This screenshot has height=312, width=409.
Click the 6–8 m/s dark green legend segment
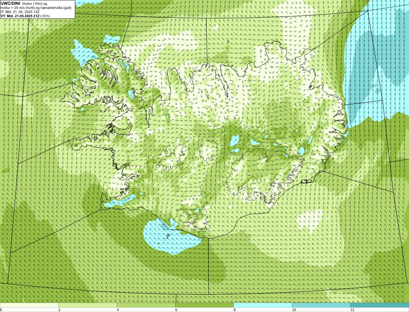click(204, 305)
